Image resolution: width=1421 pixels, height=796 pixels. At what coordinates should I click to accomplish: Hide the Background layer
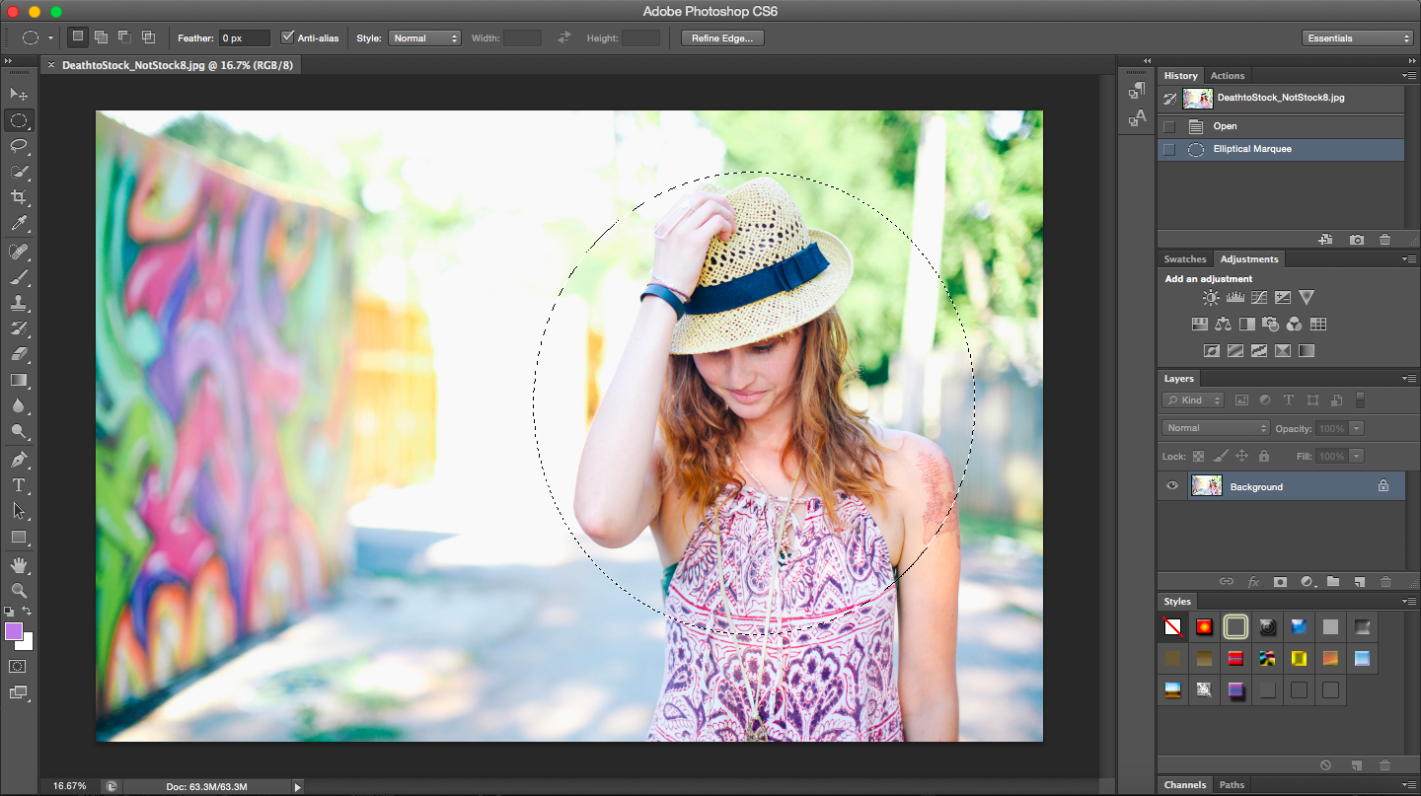pyautogui.click(x=1172, y=485)
